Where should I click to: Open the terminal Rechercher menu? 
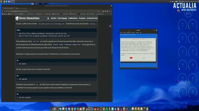click(133, 33)
